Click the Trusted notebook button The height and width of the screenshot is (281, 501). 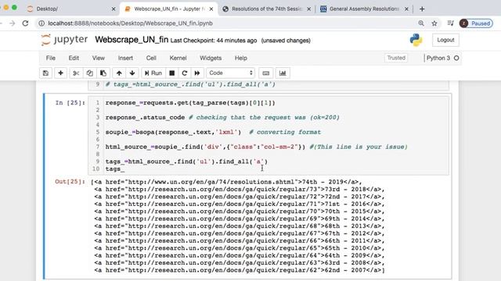tap(396, 58)
